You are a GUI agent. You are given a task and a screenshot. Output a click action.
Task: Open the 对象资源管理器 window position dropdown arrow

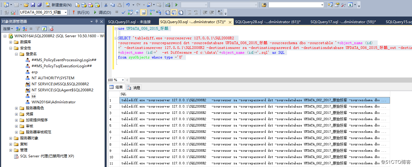pos(92,21)
